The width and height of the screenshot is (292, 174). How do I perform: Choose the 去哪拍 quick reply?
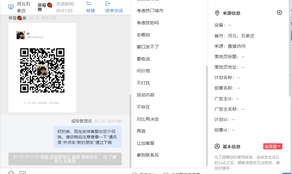[143, 35]
